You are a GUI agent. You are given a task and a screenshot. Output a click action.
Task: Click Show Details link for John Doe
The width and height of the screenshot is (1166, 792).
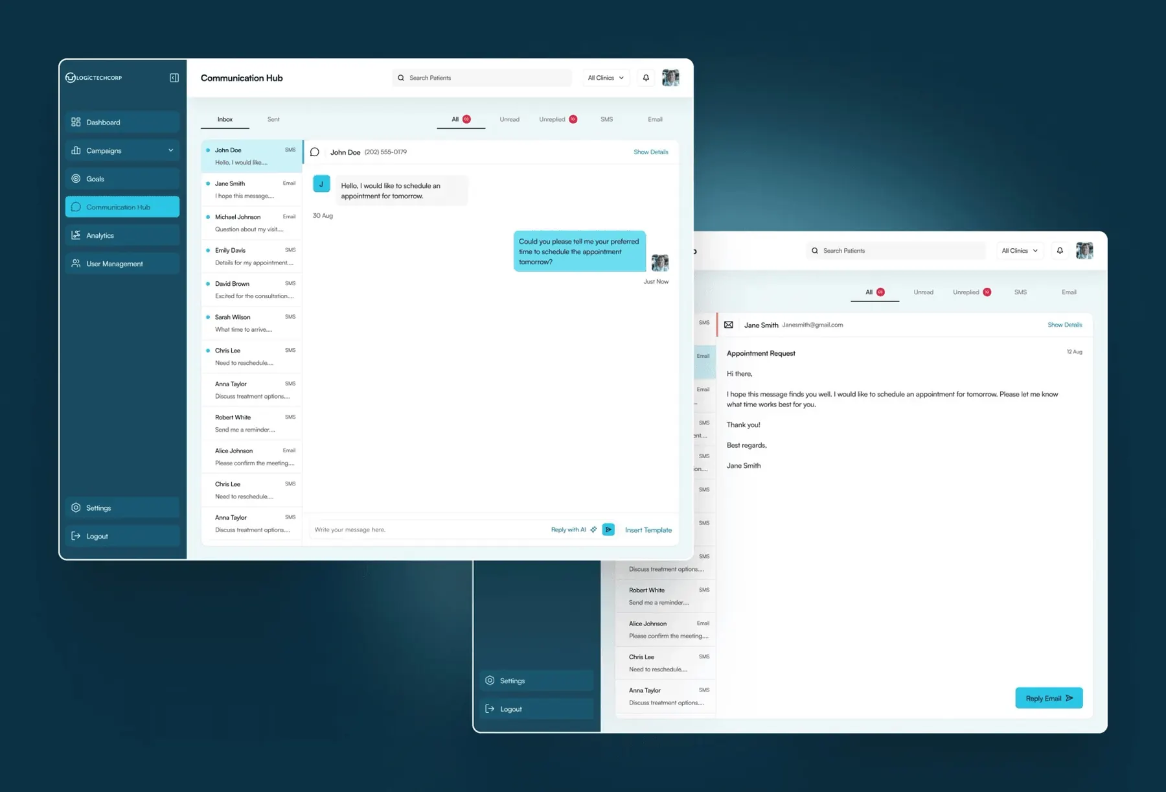tap(650, 152)
